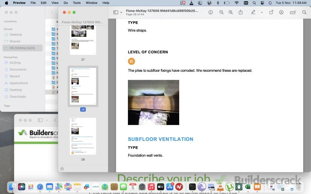Open the File menu

[x=33, y=3]
